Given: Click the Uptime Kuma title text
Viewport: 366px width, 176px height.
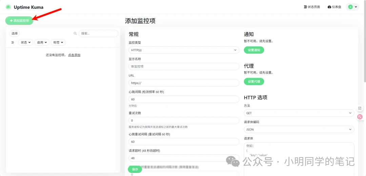Looking at the screenshot, I should pos(28,7).
